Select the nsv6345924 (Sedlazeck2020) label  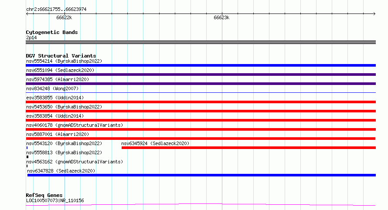coord(155,143)
